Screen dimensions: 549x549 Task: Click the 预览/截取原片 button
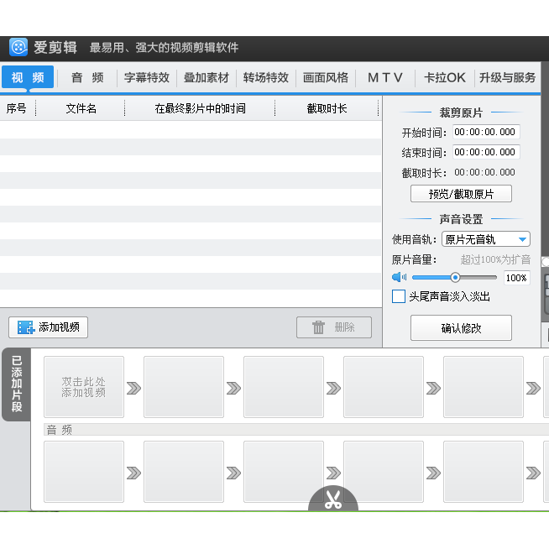coord(461,194)
